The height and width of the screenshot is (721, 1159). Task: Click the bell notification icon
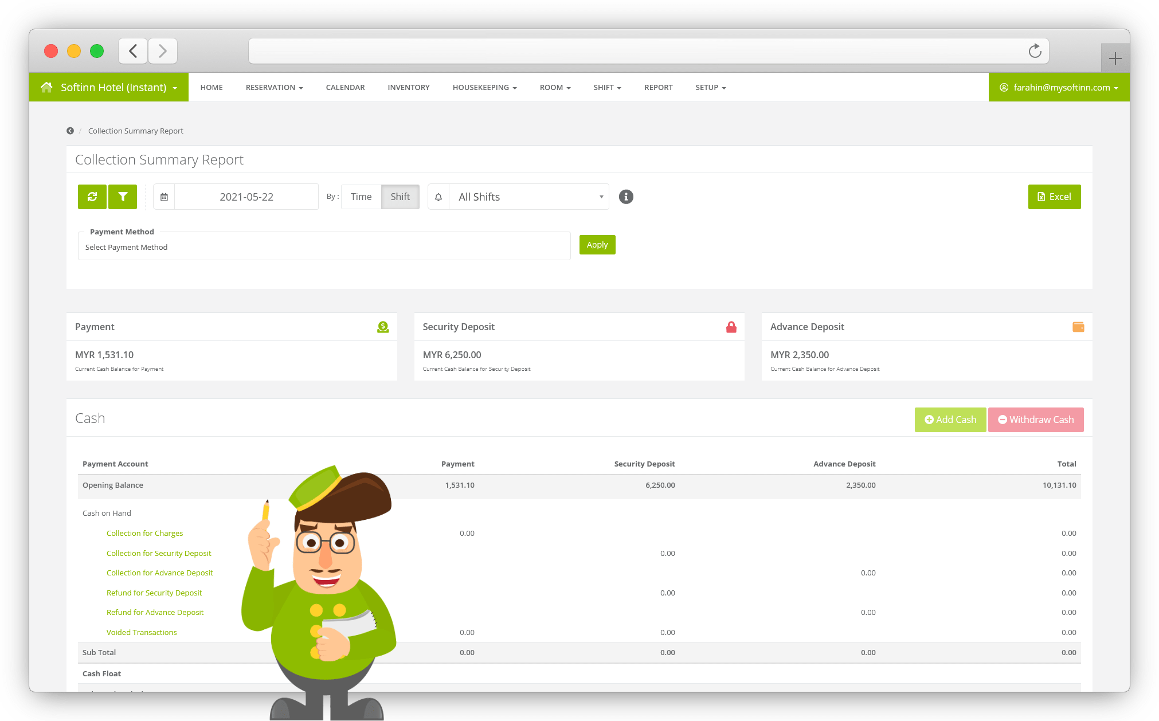tap(438, 197)
